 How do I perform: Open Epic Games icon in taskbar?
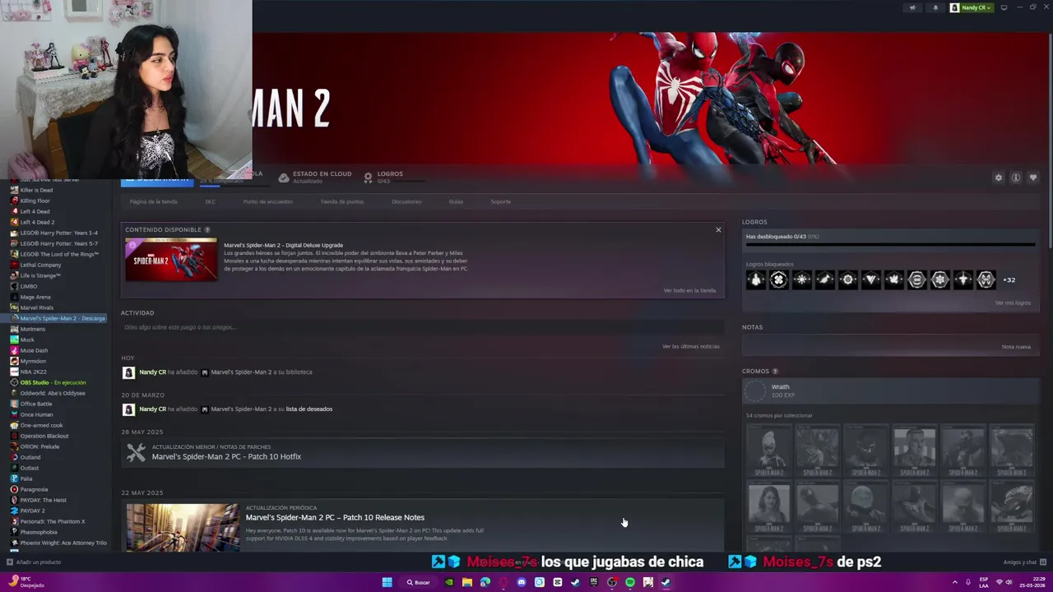(593, 582)
